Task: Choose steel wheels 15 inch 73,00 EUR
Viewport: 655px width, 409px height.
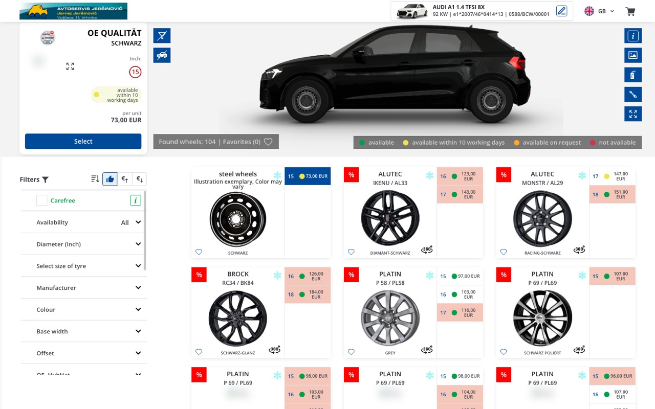Action: pos(308,176)
